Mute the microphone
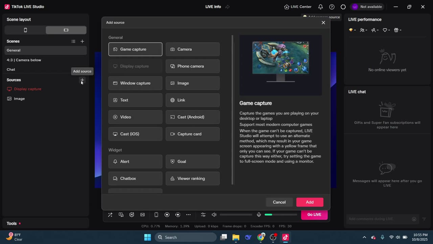This screenshot has height=244, width=433. tap(259, 215)
